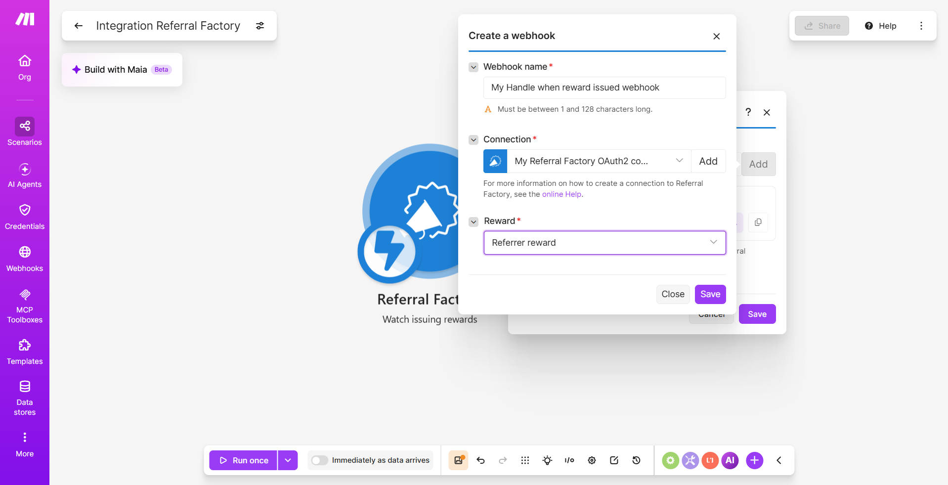The width and height of the screenshot is (948, 485).
Task: Open Run once options arrow
Action: click(x=288, y=460)
